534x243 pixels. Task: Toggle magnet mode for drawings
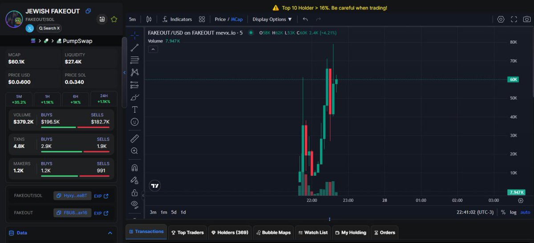[x=134, y=168]
